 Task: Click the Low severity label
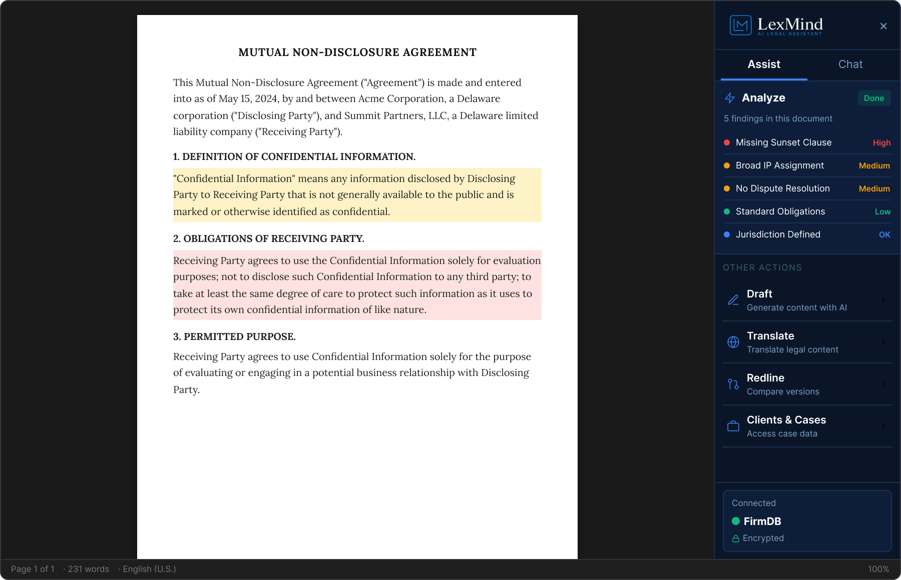pos(882,211)
